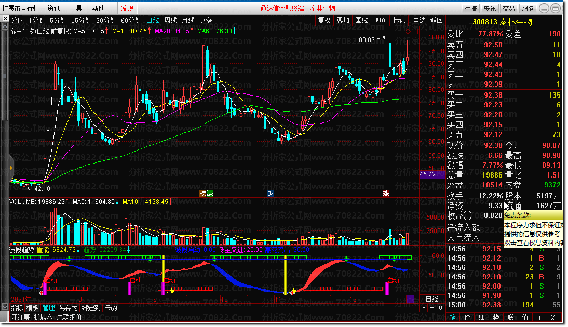Viewport: 568px width, 327px height.
Task: Switch to 分时 intraday view
Action: (18, 21)
